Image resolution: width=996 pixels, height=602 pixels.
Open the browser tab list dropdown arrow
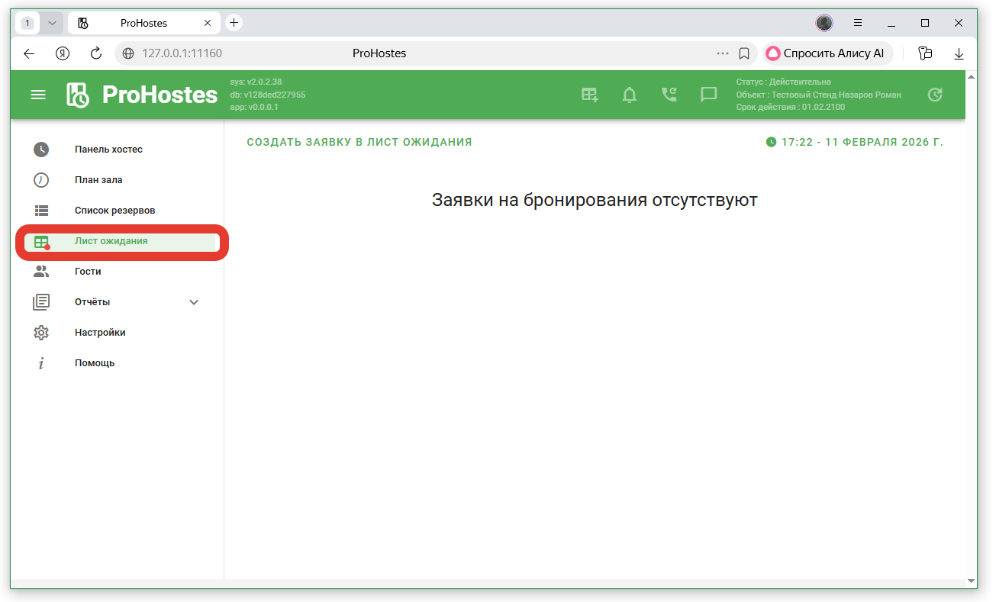(52, 23)
